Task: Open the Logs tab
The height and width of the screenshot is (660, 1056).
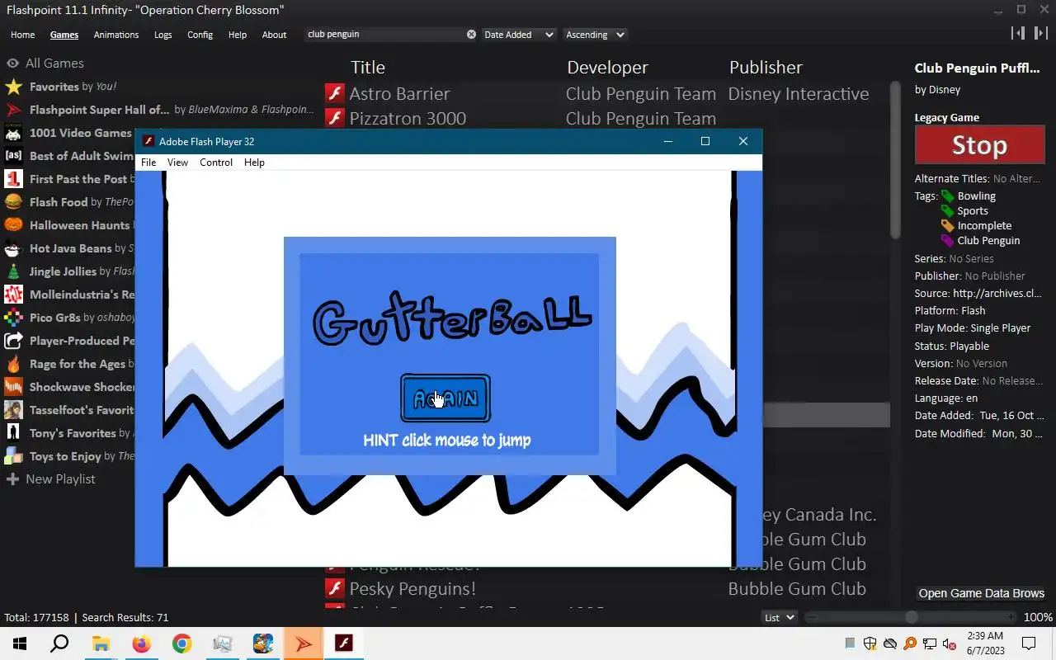Action: [x=163, y=35]
